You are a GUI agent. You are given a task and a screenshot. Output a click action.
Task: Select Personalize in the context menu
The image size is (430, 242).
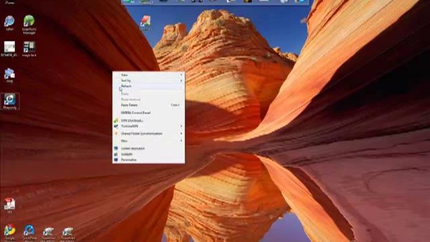(148, 160)
